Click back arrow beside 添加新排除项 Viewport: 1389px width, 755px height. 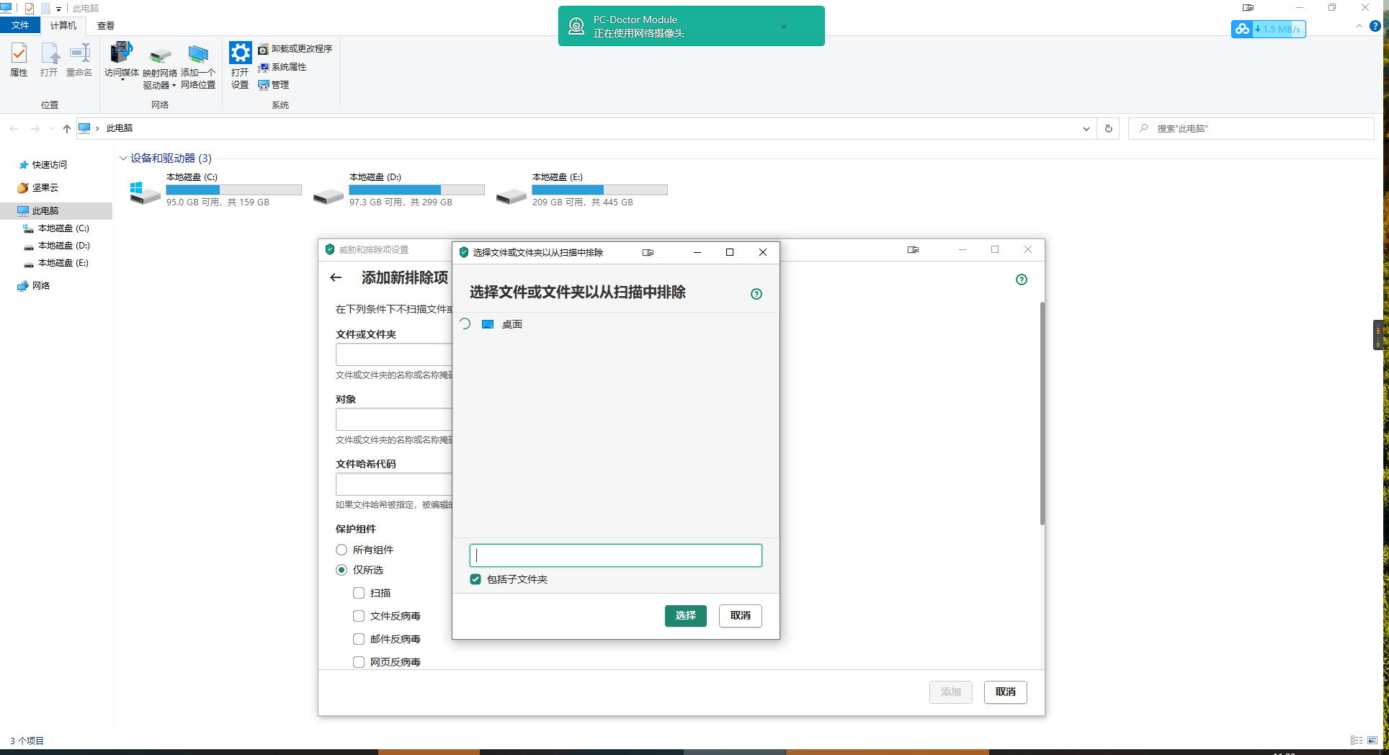[x=336, y=277]
